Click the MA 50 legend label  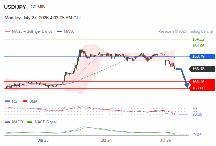(x=69, y=32)
